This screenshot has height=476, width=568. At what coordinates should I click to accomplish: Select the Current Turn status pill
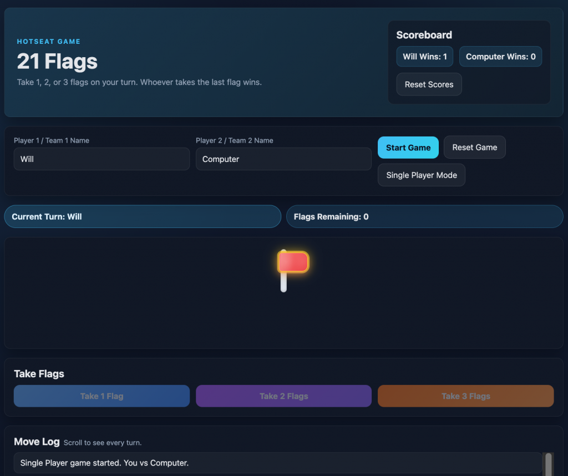point(143,217)
